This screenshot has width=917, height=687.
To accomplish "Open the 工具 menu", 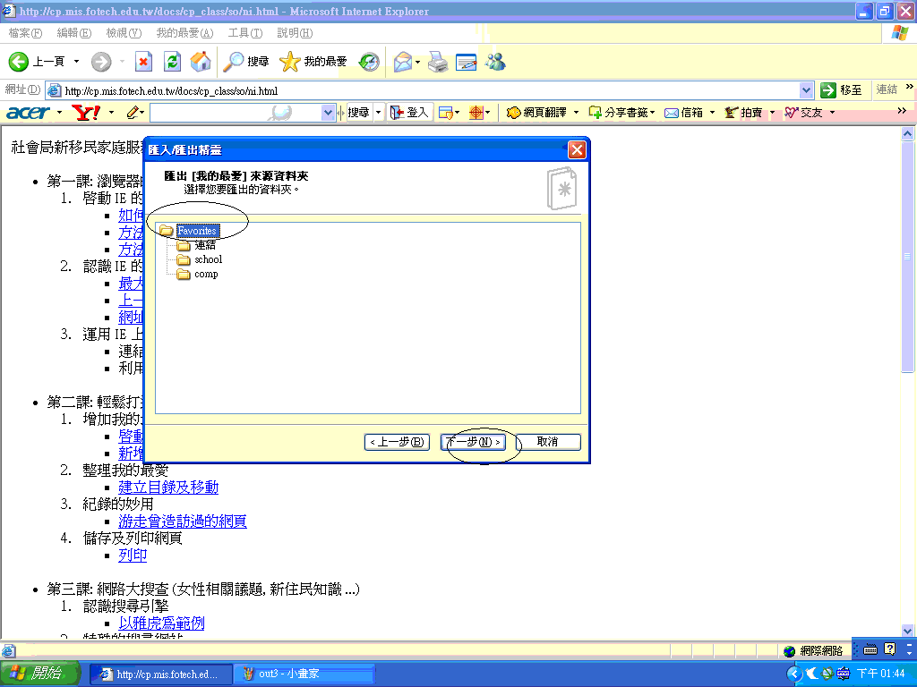I will [244, 33].
